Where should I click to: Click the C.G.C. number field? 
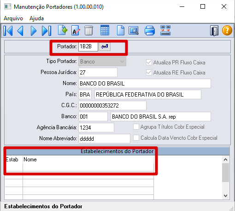[x=112, y=105]
